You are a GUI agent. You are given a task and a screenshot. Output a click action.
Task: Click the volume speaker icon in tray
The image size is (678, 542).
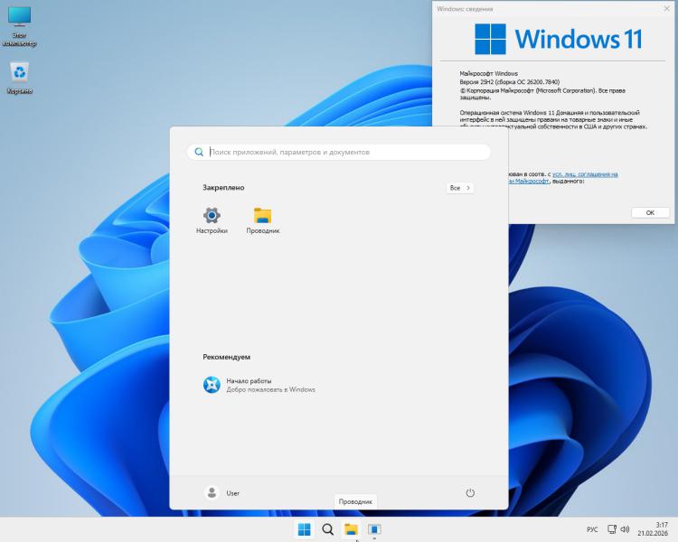click(x=625, y=529)
